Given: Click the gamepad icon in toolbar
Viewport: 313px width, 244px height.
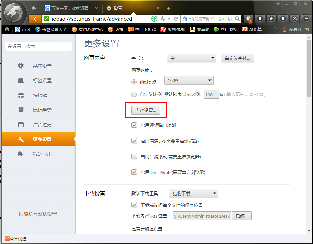Looking at the screenshot, I should click(x=294, y=19).
